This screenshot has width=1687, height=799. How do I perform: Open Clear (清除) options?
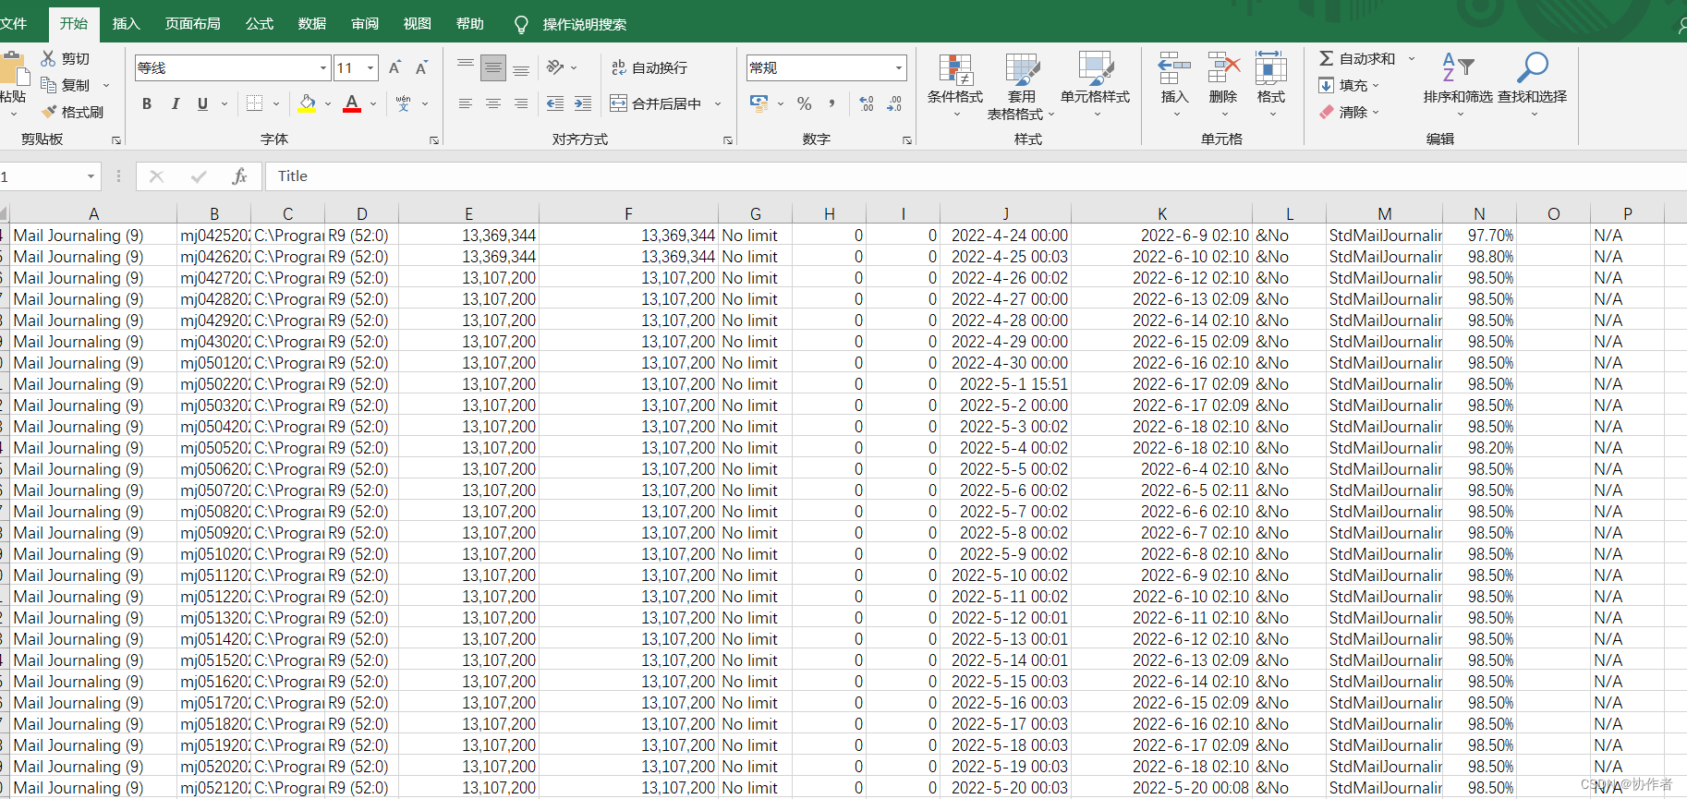coord(1349,112)
